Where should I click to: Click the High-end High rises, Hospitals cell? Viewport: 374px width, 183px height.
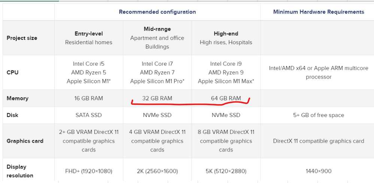pyautogui.click(x=226, y=38)
